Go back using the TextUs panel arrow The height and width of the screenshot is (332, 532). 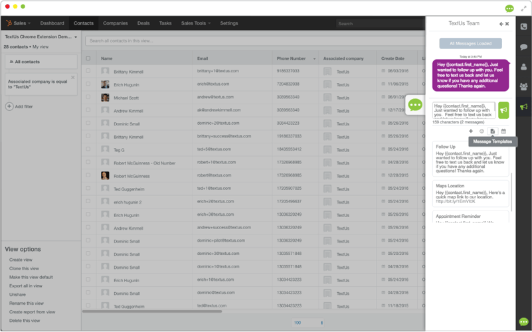(501, 24)
